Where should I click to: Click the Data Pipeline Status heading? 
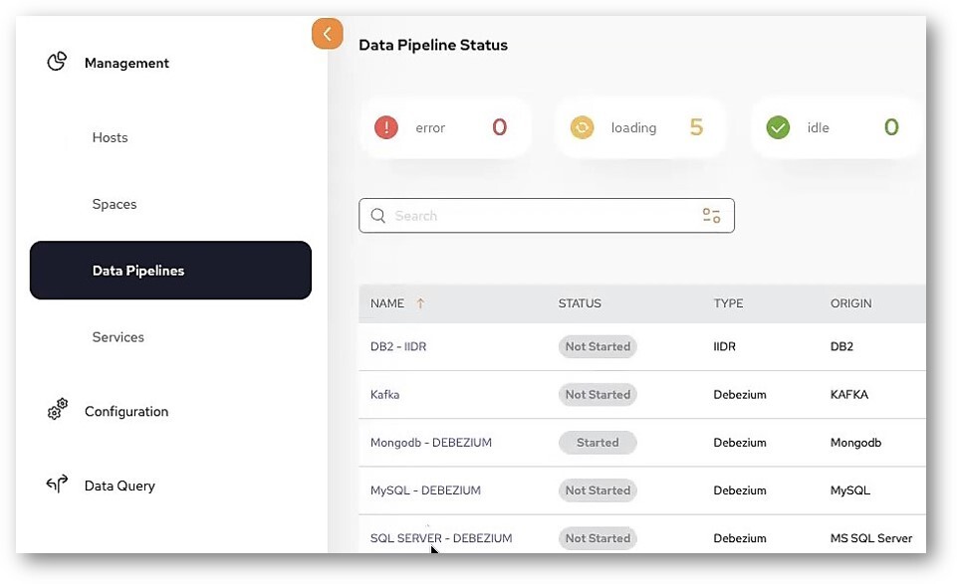[x=433, y=45]
